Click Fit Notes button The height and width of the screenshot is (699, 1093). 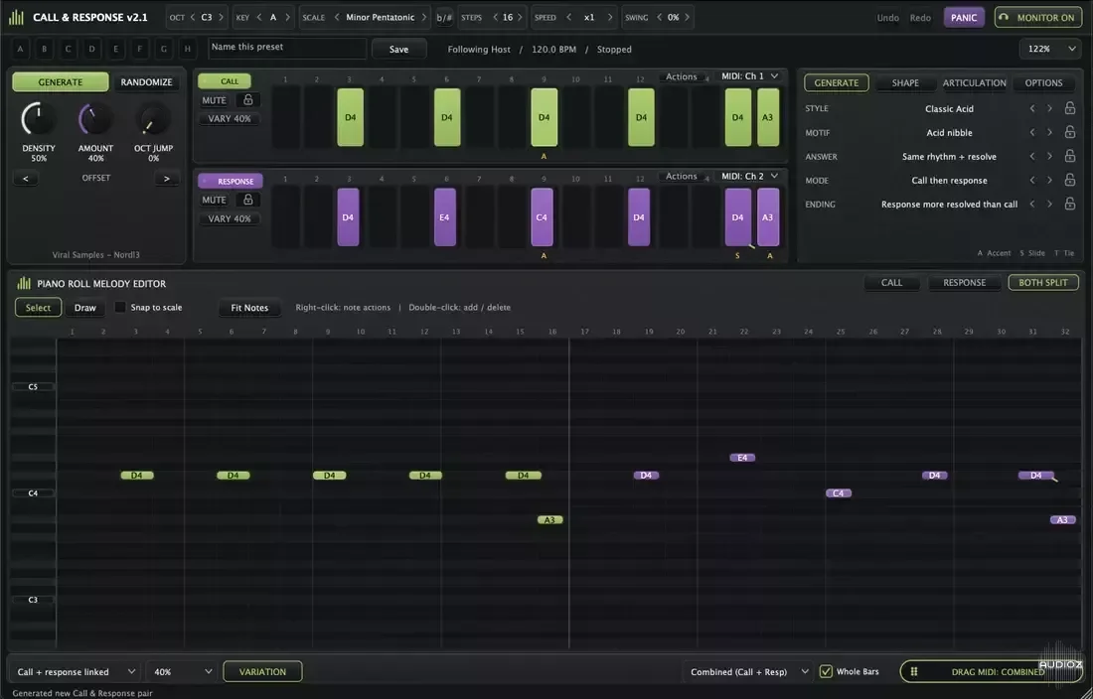pos(249,308)
